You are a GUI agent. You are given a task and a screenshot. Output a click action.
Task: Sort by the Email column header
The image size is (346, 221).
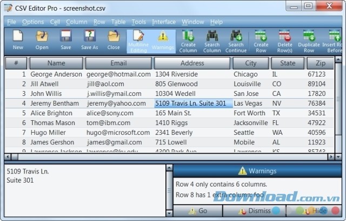(x=118, y=63)
